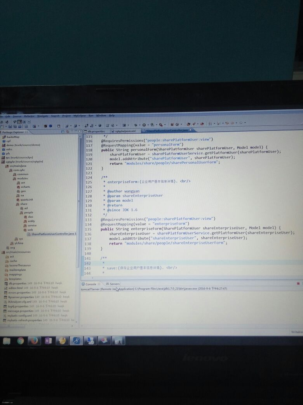Click the Chrome icon in the taskbar

pyautogui.click(x=21, y=341)
